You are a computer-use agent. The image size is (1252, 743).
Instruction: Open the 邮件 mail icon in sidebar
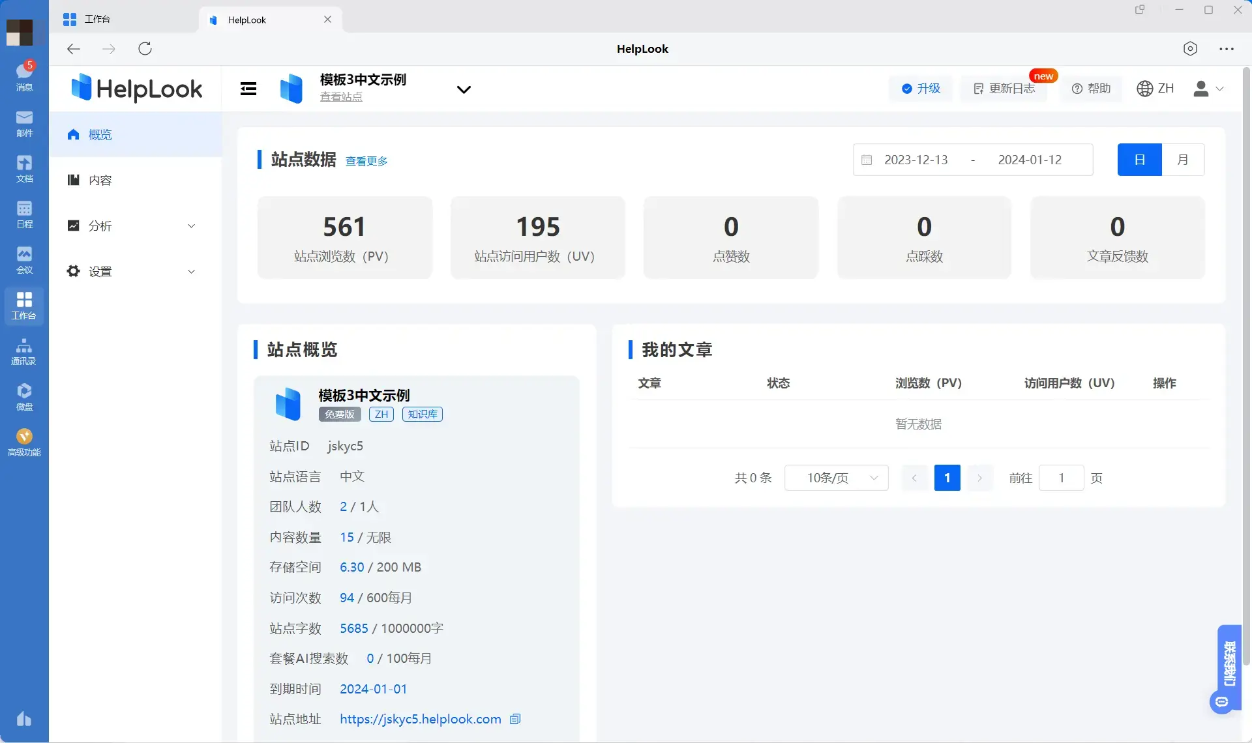tap(24, 123)
